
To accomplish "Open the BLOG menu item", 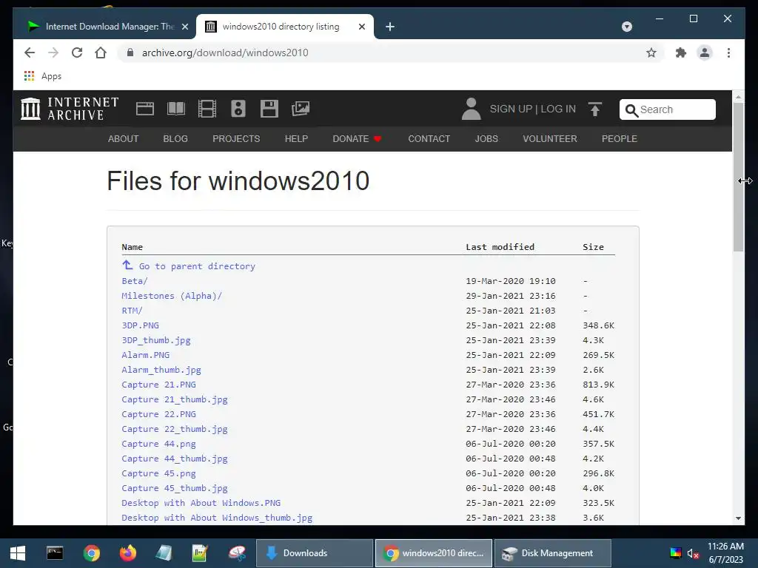I will tap(175, 138).
